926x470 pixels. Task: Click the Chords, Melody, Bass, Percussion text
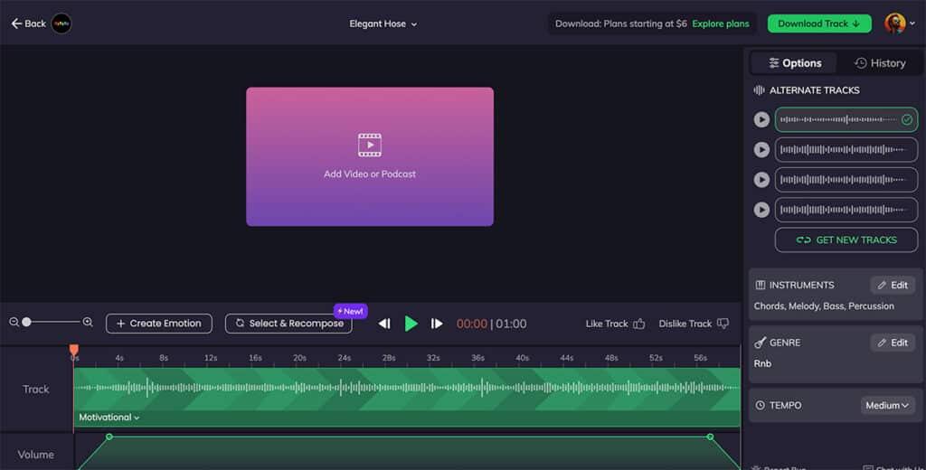(824, 305)
